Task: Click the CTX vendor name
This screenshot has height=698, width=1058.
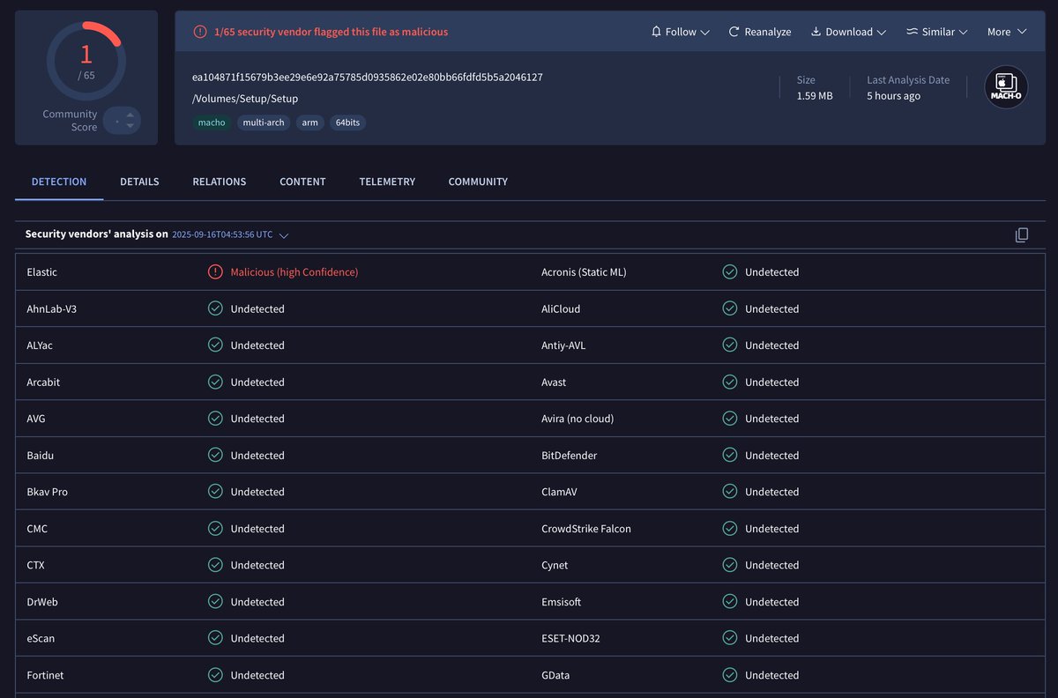Action: [36, 565]
